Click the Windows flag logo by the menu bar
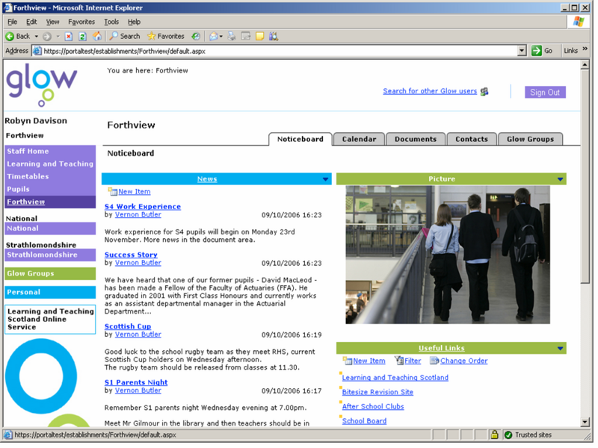 pos(579,22)
